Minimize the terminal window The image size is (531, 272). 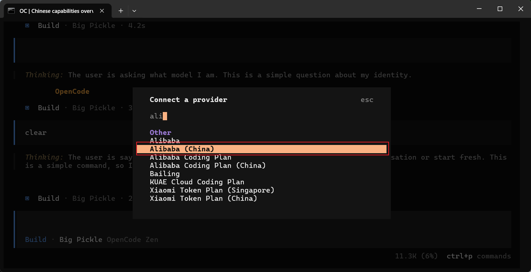(x=479, y=9)
